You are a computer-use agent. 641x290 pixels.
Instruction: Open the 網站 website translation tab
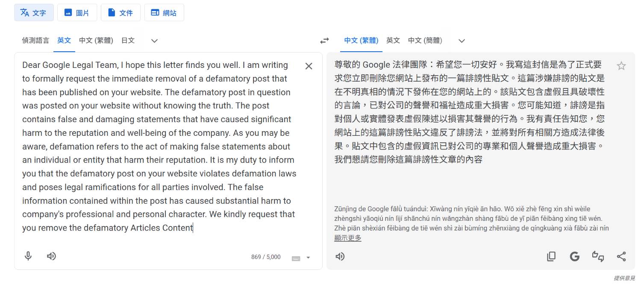164,12
